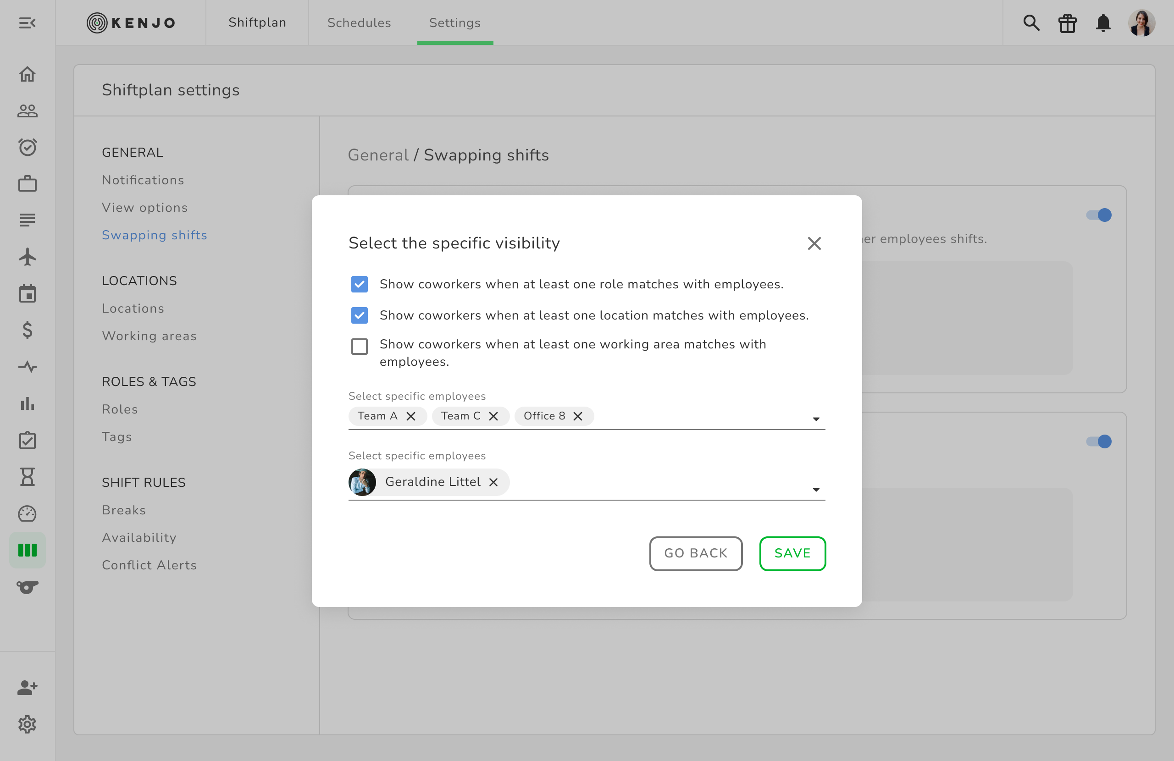The height and width of the screenshot is (761, 1174).
Task: Click the search magnifier icon
Action: point(1031,22)
